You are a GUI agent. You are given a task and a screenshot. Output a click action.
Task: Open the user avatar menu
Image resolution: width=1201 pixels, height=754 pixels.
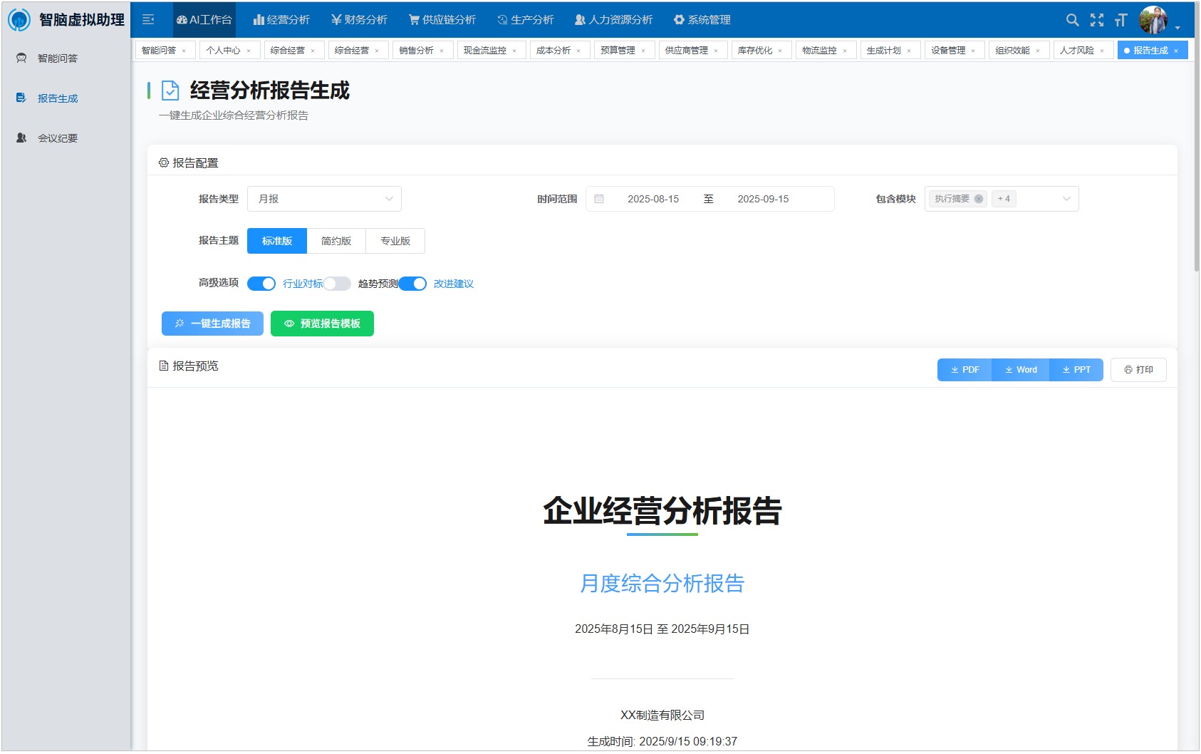[x=1154, y=20]
